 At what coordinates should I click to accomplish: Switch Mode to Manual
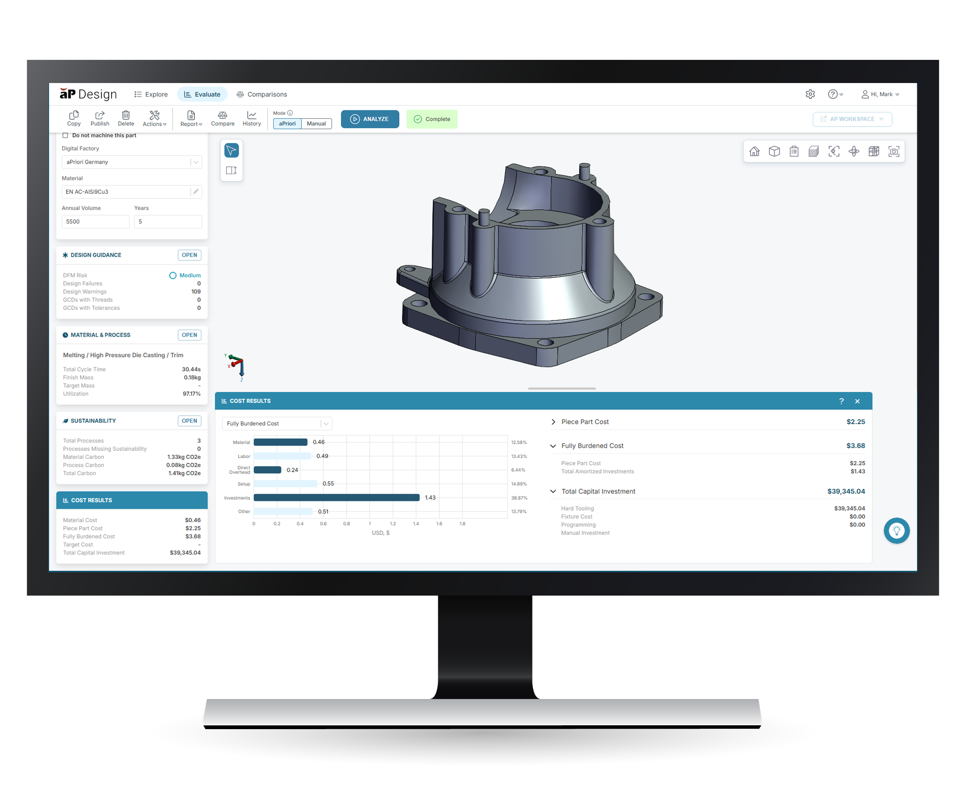click(316, 124)
